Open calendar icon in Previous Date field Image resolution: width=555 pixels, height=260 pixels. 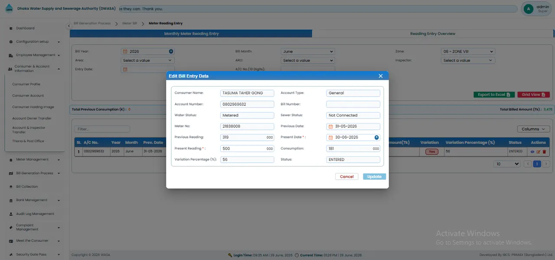coord(331,127)
